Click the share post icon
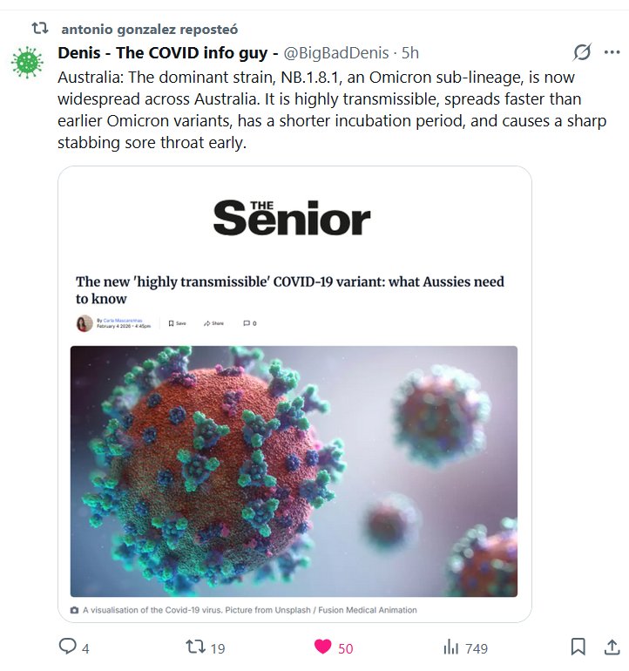This screenshot has height=671, width=629. [612, 647]
